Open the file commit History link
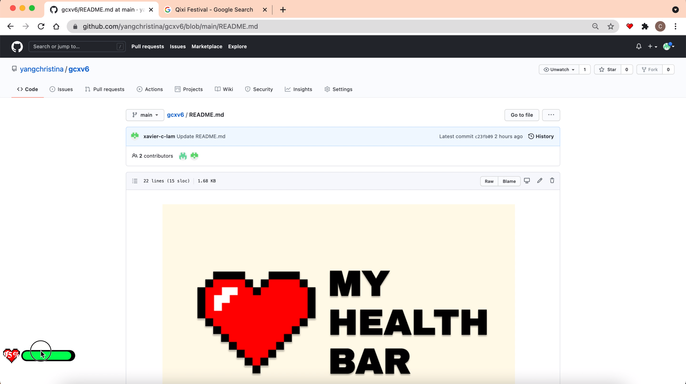Image resolution: width=686 pixels, height=384 pixels. [x=541, y=136]
